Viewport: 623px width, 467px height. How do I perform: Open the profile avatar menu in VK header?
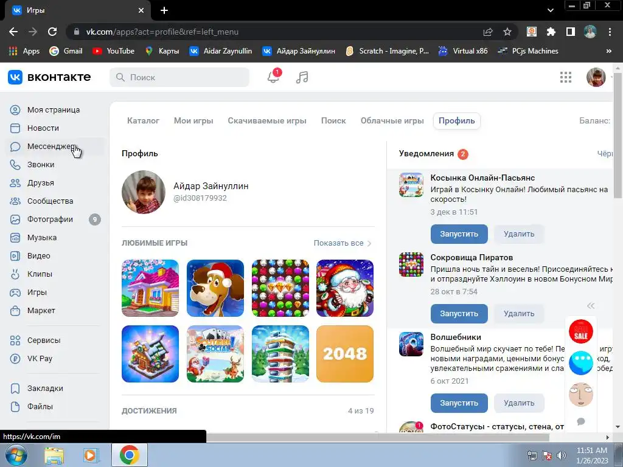596,77
